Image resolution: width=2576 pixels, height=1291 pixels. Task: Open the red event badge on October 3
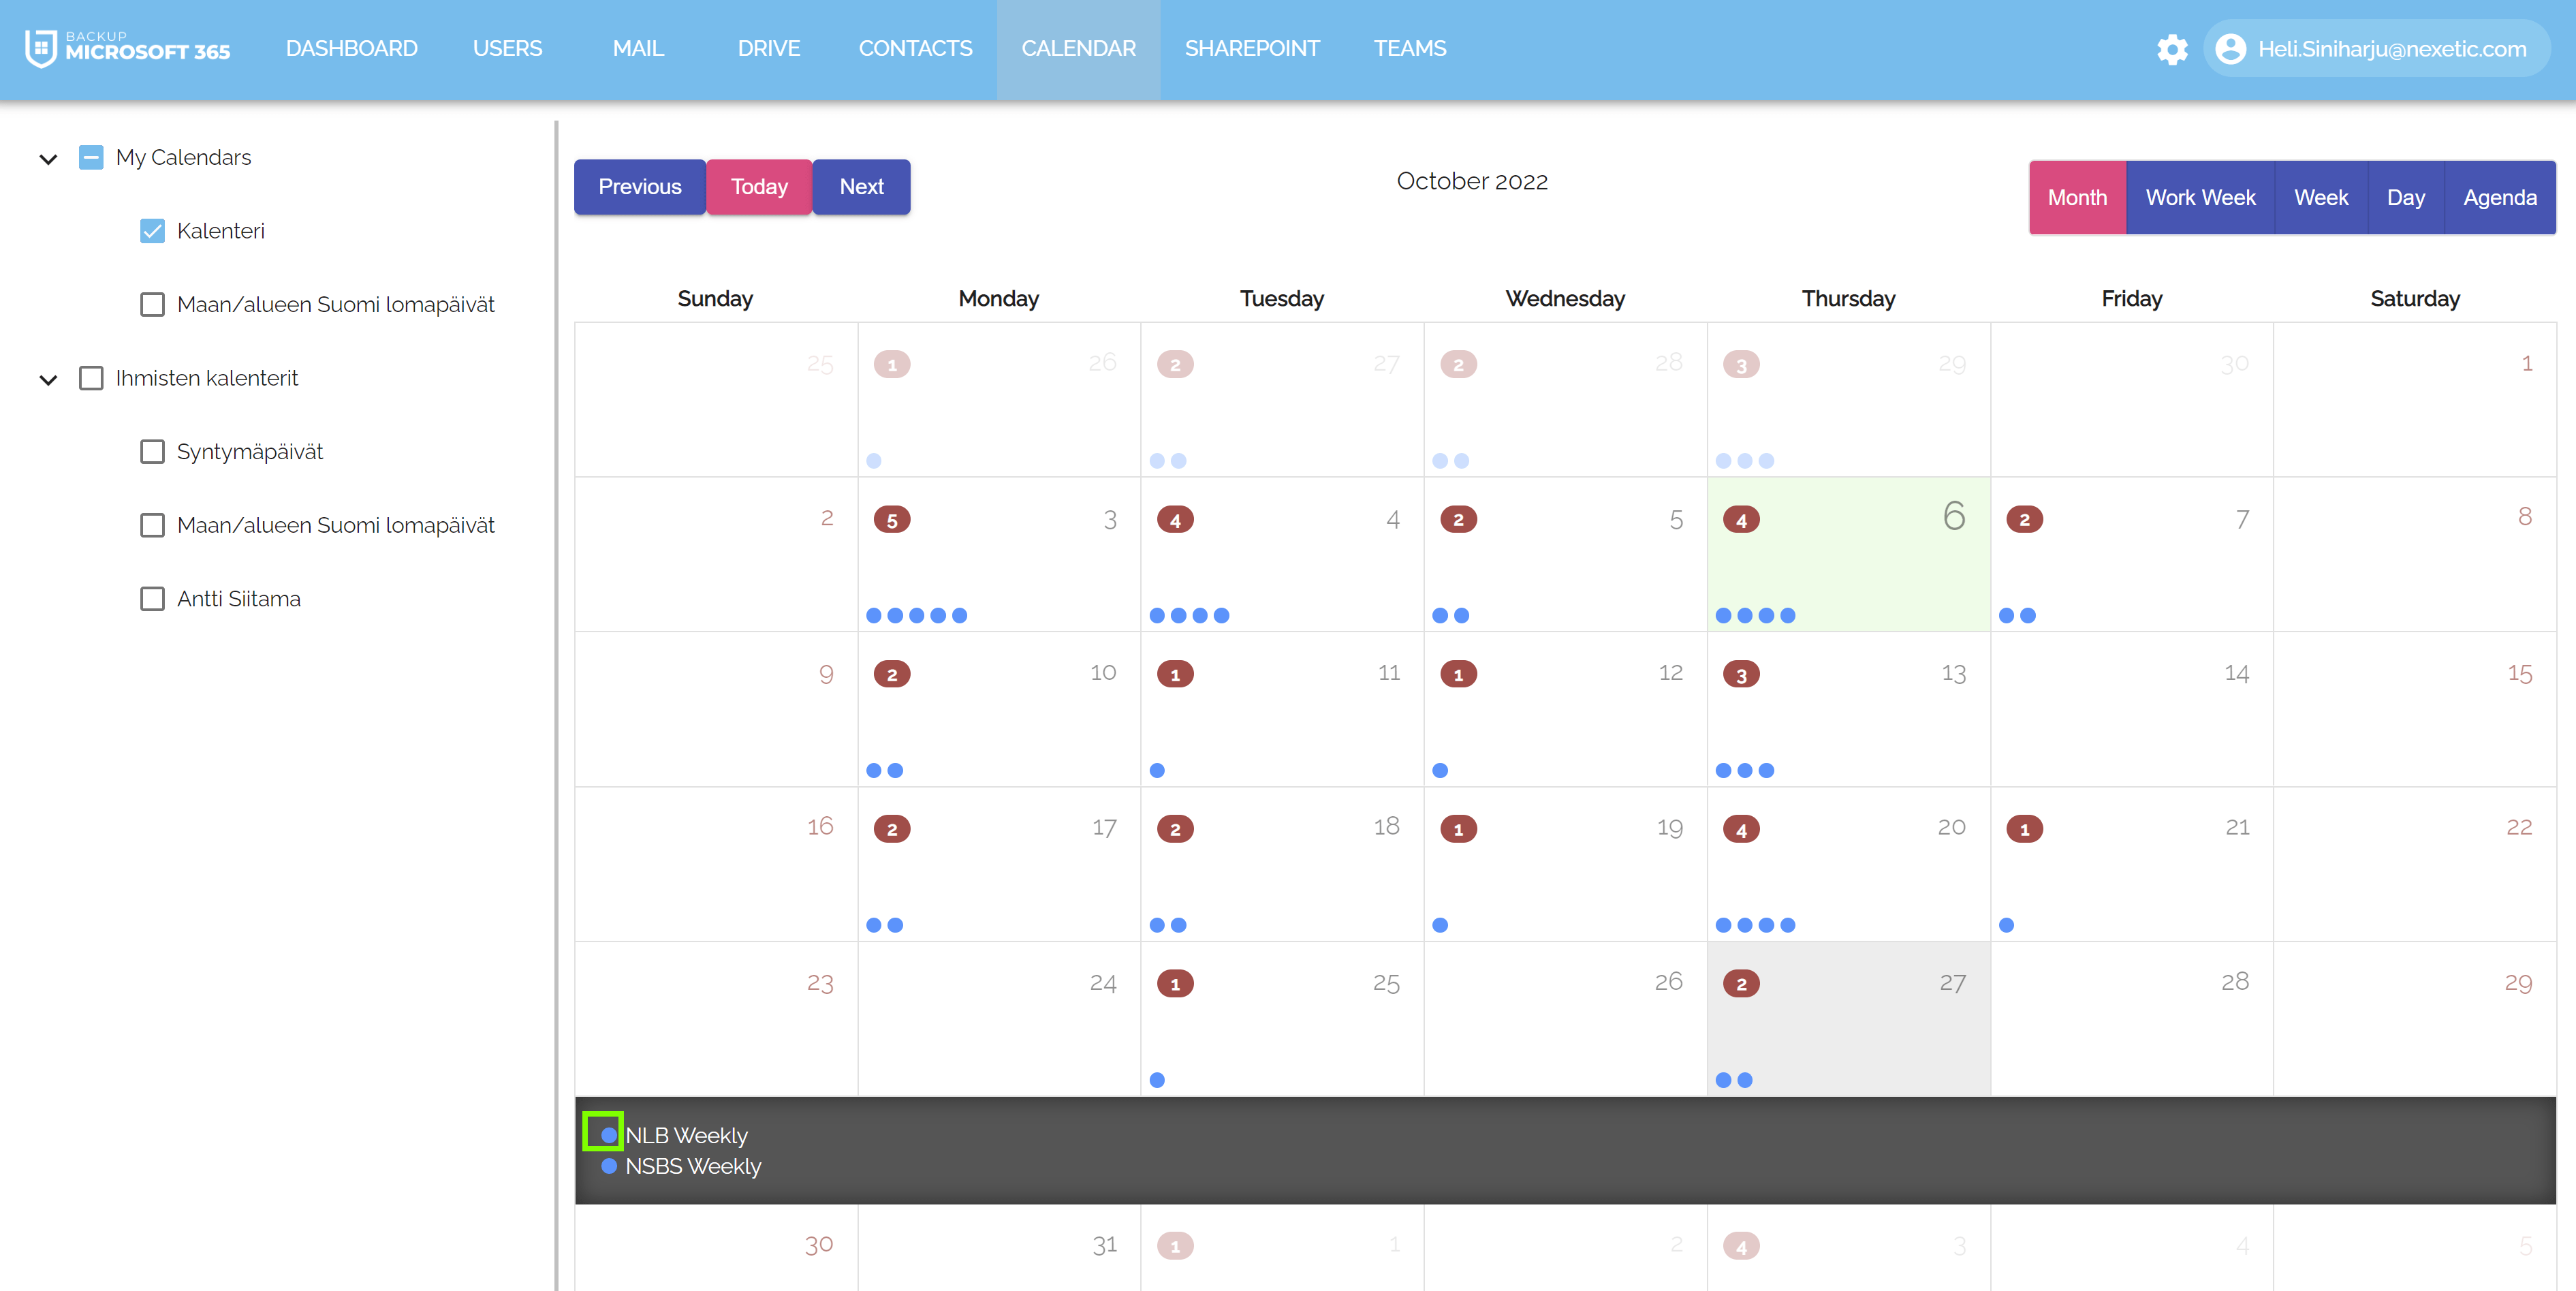[892, 519]
